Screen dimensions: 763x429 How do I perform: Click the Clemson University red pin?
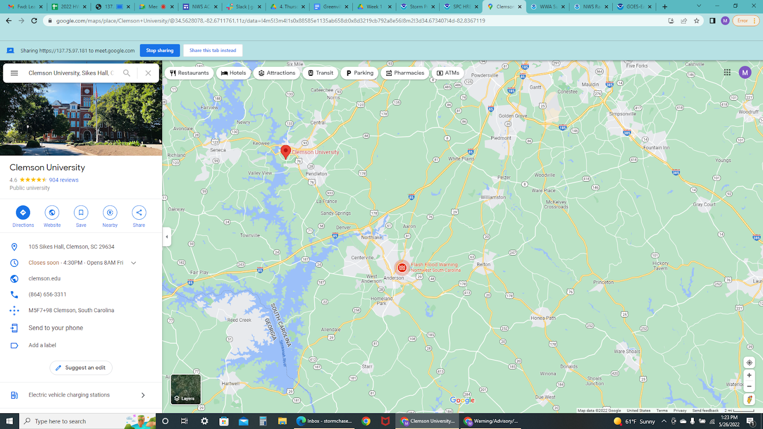[x=286, y=152]
